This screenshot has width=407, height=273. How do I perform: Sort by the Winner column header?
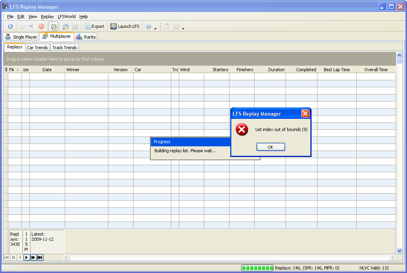(86, 69)
